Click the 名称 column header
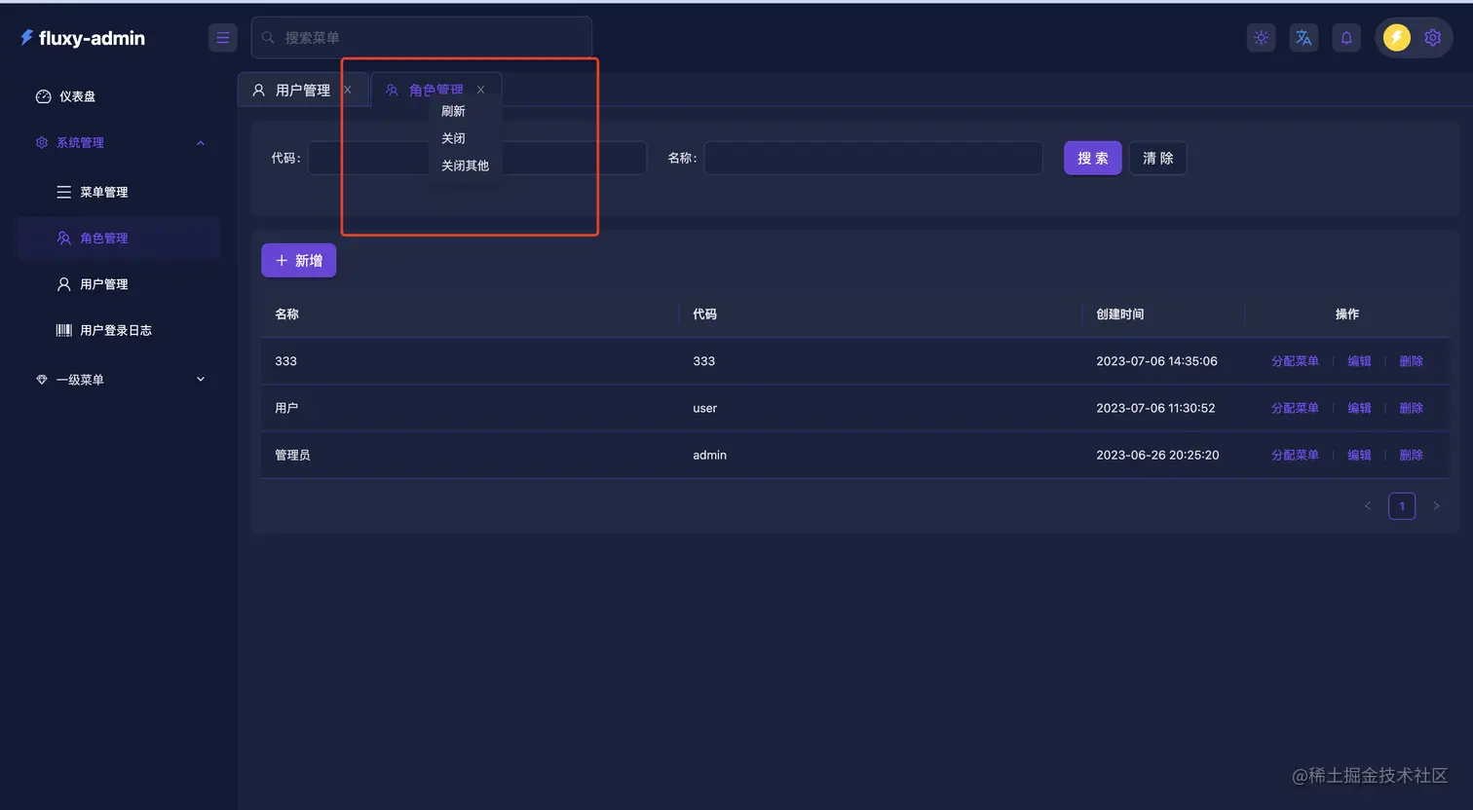 click(x=286, y=314)
